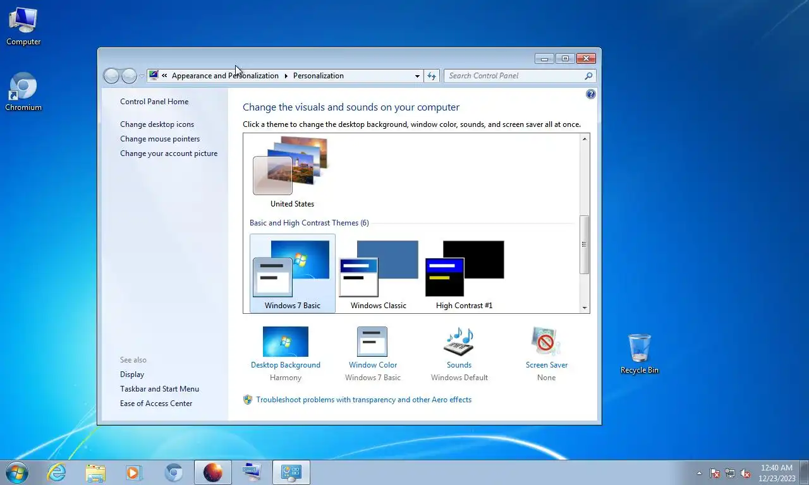Screen dimensions: 809x485
Task: Open the Sounds icon with music notes
Action: (459, 342)
